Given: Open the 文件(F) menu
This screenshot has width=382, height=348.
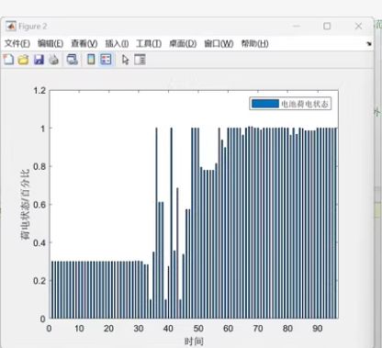Looking at the screenshot, I should click(x=17, y=44).
